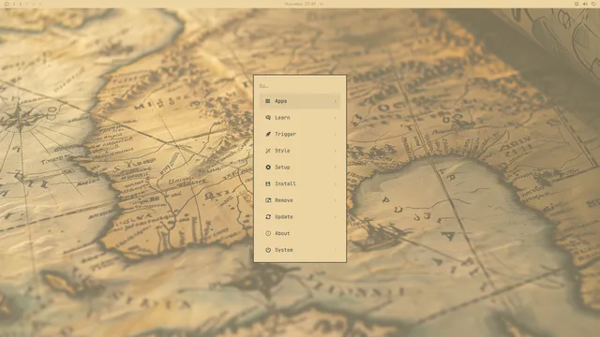Click the About info circle icon
The image size is (600, 337).
[268, 233]
